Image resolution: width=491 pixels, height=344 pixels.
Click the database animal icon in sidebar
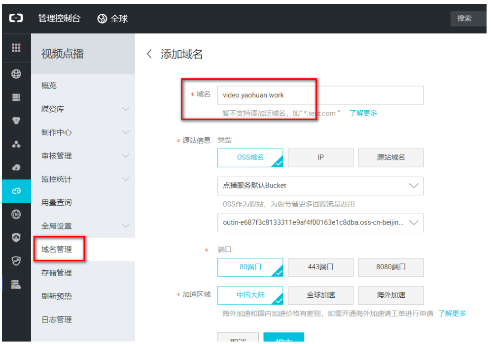16,121
